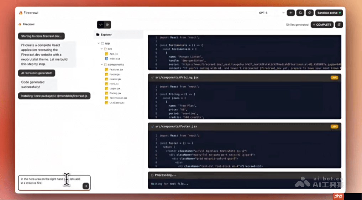Collapse the components folder chevron
This screenshot has height=200, width=362.
[x=102, y=65]
